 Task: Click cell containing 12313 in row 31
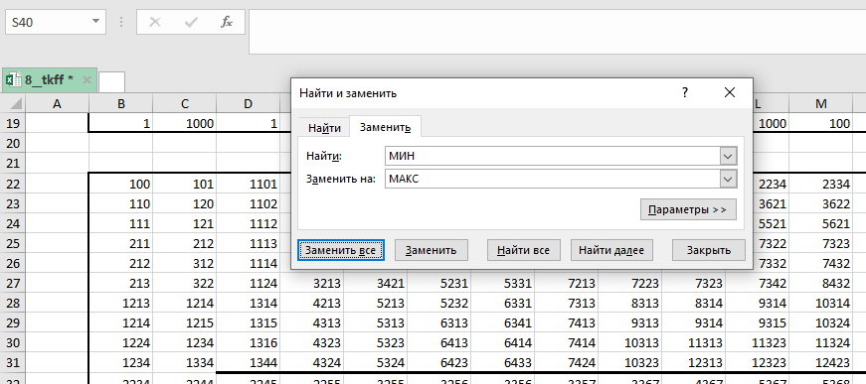(694, 362)
